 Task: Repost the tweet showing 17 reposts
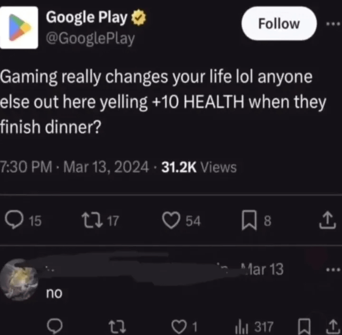[x=92, y=220]
